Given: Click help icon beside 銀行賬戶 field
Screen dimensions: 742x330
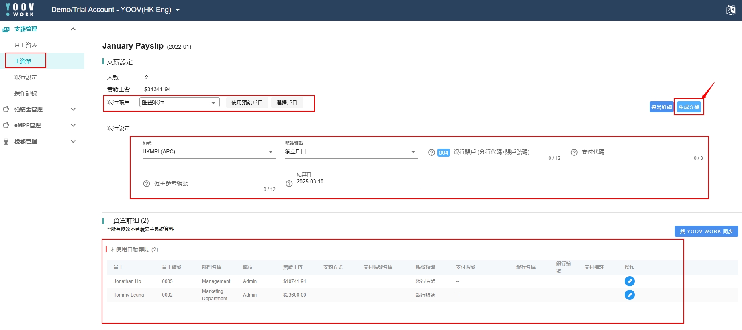Looking at the screenshot, I should 431,153.
